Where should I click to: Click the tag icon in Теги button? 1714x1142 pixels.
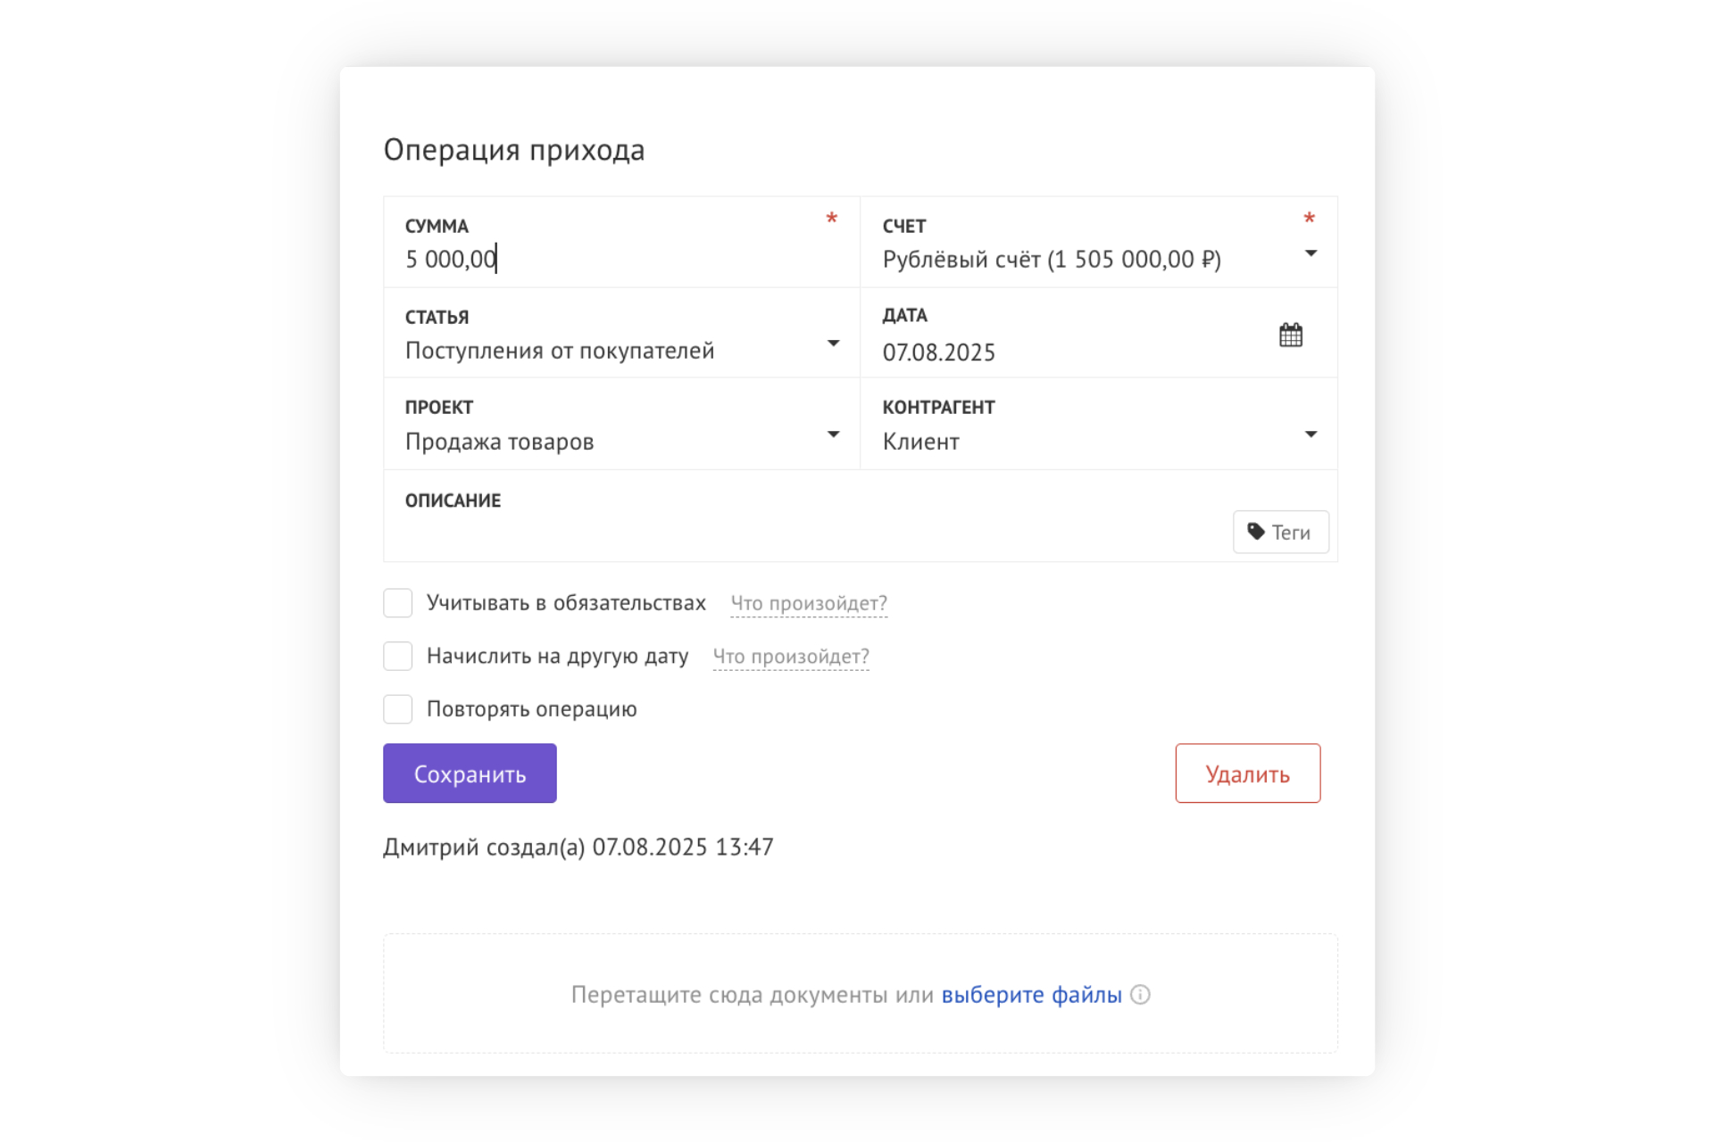[x=1256, y=532]
